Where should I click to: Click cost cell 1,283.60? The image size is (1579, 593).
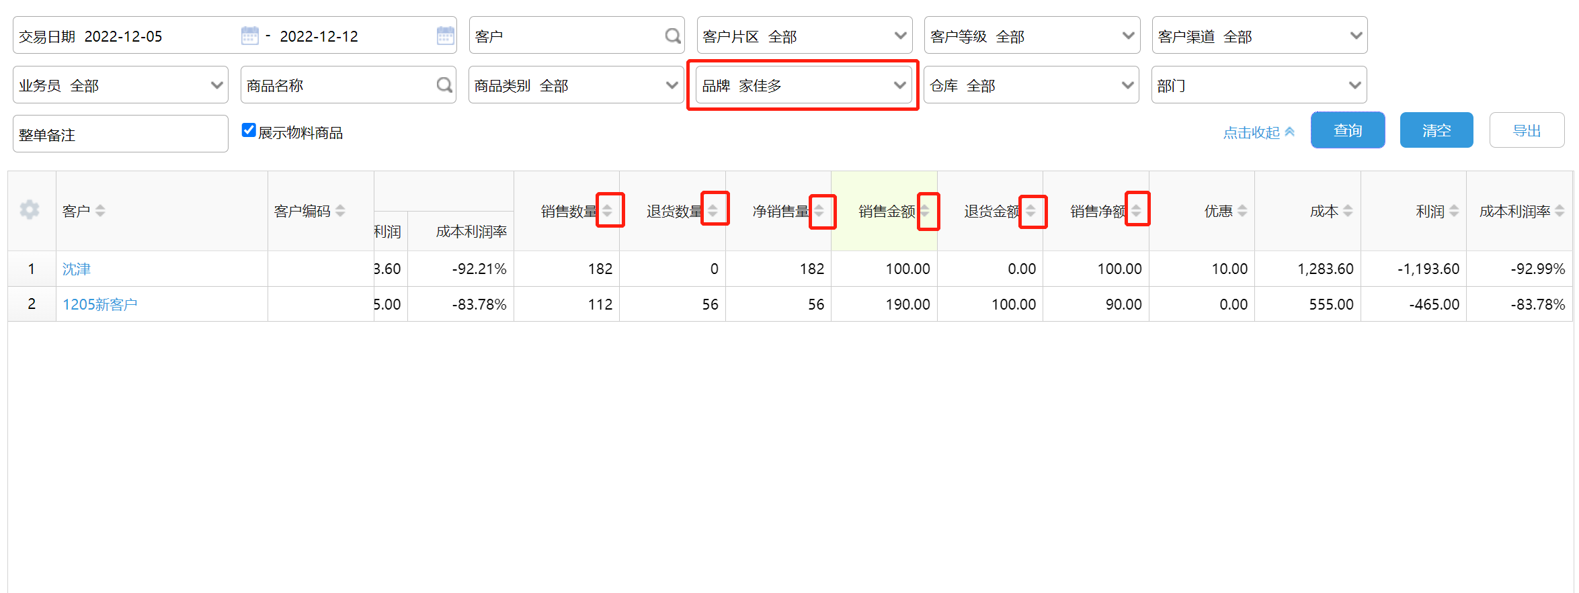[1307, 269]
